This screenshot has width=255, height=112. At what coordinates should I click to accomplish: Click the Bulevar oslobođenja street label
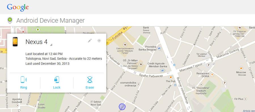click(x=182, y=90)
